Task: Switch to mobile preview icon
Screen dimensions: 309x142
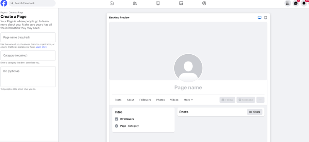Action: (x=265, y=18)
